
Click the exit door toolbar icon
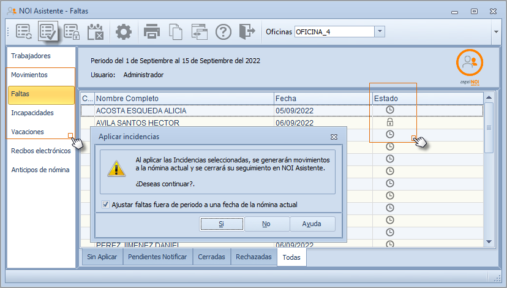pyautogui.click(x=246, y=32)
